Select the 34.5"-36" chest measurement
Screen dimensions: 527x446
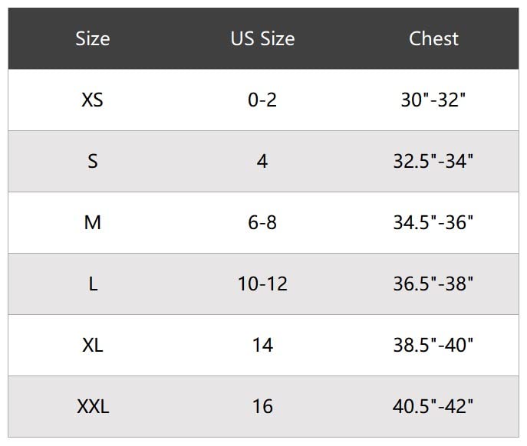point(433,223)
